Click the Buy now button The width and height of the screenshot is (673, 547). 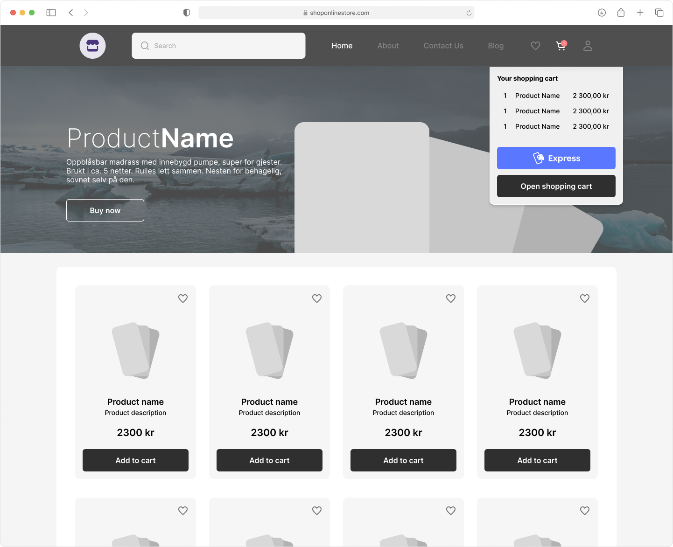point(105,210)
